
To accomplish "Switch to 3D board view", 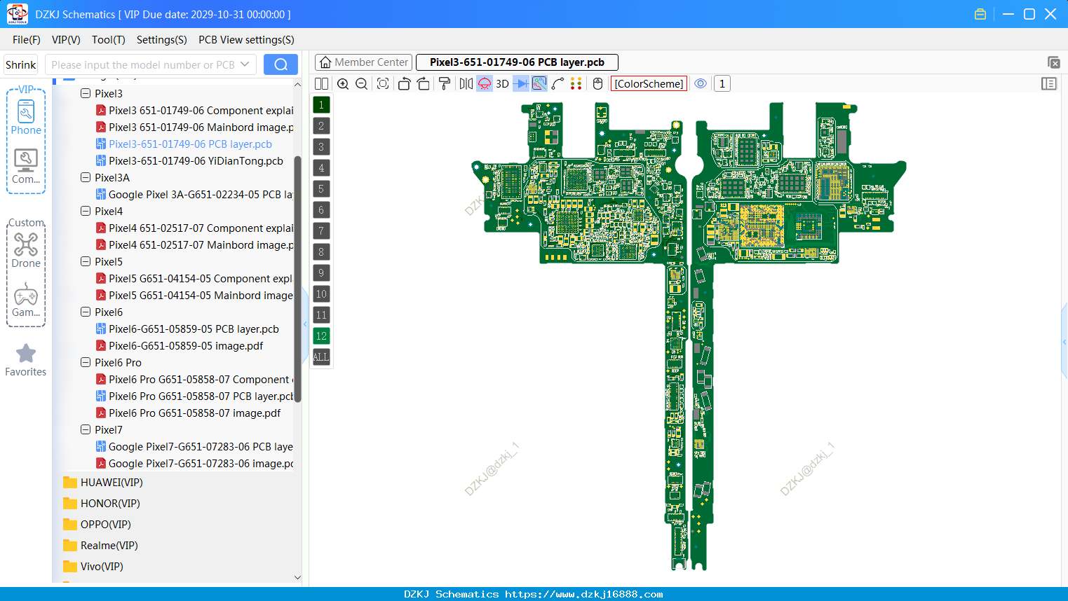I will 502,84.
